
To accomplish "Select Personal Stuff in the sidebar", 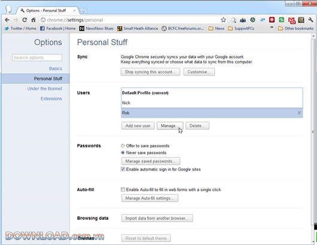I will (x=35, y=78).
